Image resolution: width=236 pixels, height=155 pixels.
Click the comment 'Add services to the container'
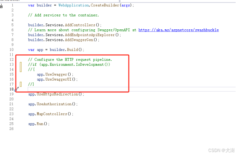pyautogui.click(x=63, y=15)
